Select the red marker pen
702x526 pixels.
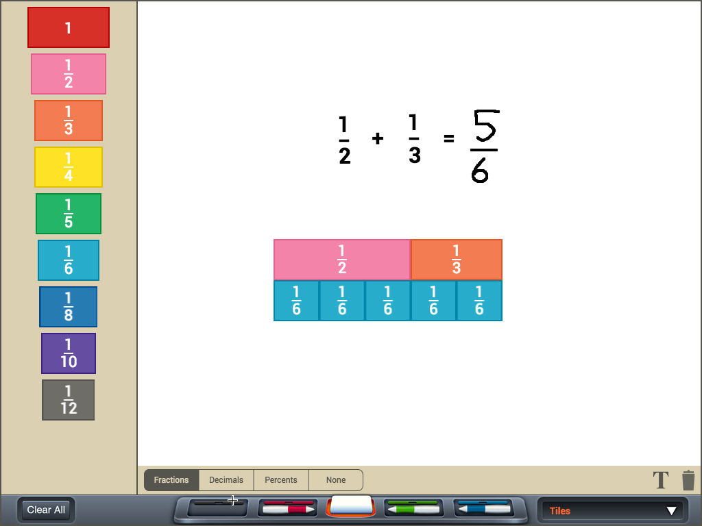click(288, 508)
